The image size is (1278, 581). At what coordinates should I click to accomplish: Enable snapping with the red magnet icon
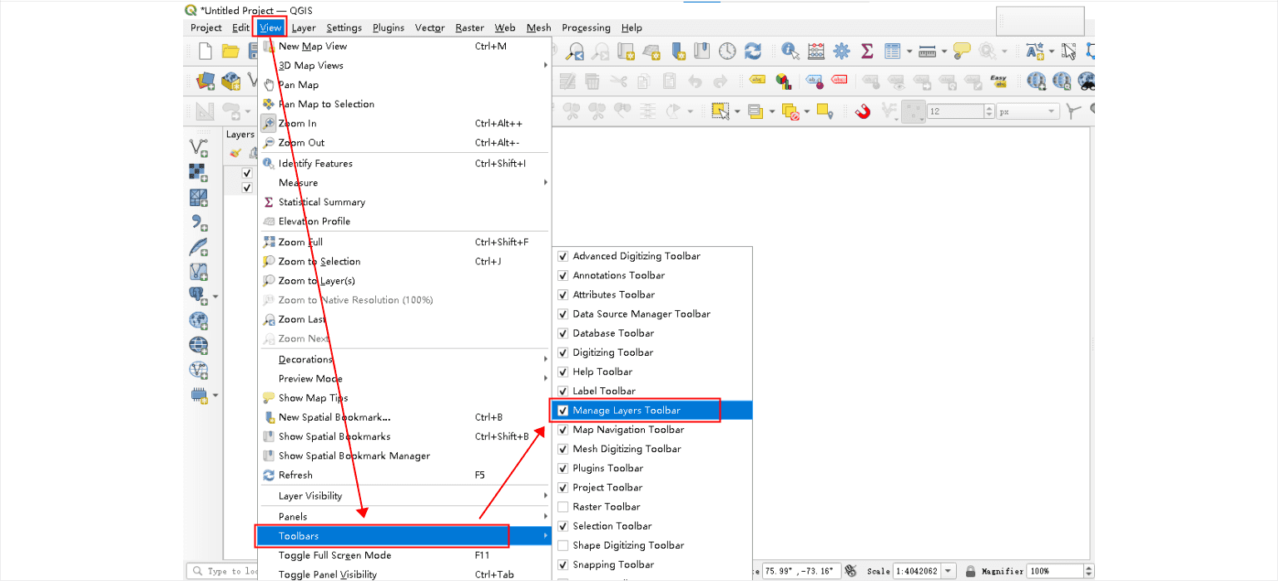click(863, 111)
